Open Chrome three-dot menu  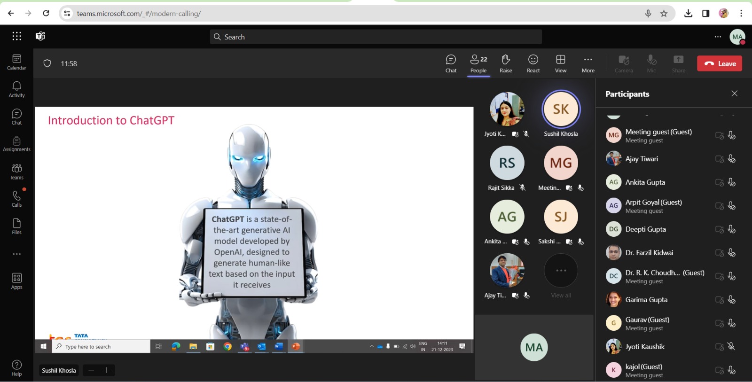click(x=741, y=13)
